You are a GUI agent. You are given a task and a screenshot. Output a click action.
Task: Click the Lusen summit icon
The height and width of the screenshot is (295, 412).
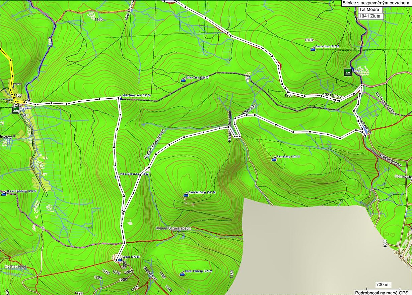click(120, 259)
